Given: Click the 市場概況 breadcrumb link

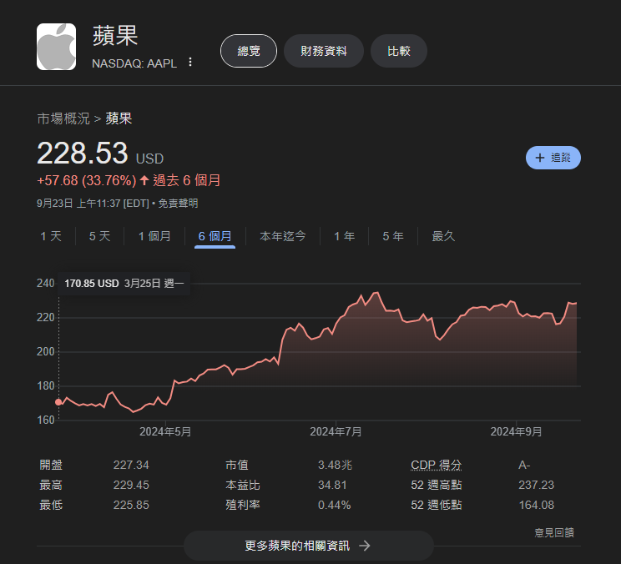Looking at the screenshot, I should 63,118.
